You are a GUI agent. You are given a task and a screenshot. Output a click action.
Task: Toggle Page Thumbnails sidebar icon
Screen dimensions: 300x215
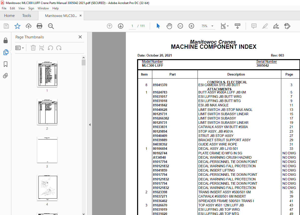[x=6, y=52]
